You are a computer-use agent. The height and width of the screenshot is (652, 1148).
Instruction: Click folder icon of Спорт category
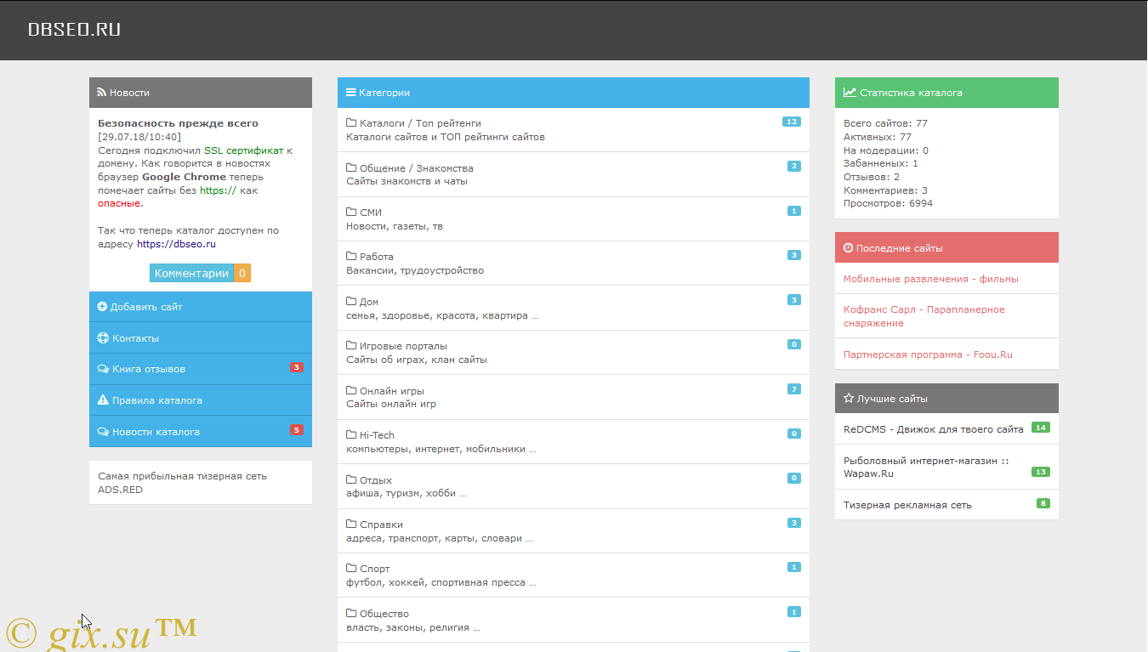click(351, 569)
